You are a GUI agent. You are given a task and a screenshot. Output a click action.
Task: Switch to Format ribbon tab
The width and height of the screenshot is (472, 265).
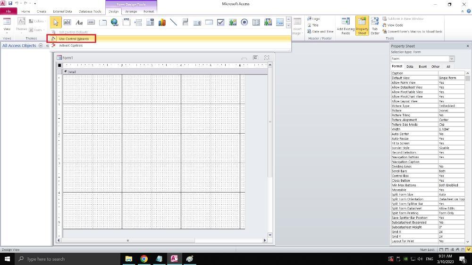pos(149,11)
